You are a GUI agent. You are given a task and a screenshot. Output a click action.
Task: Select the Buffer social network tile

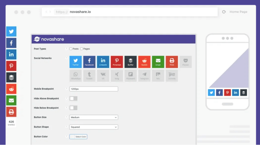pyautogui.click(x=131, y=62)
